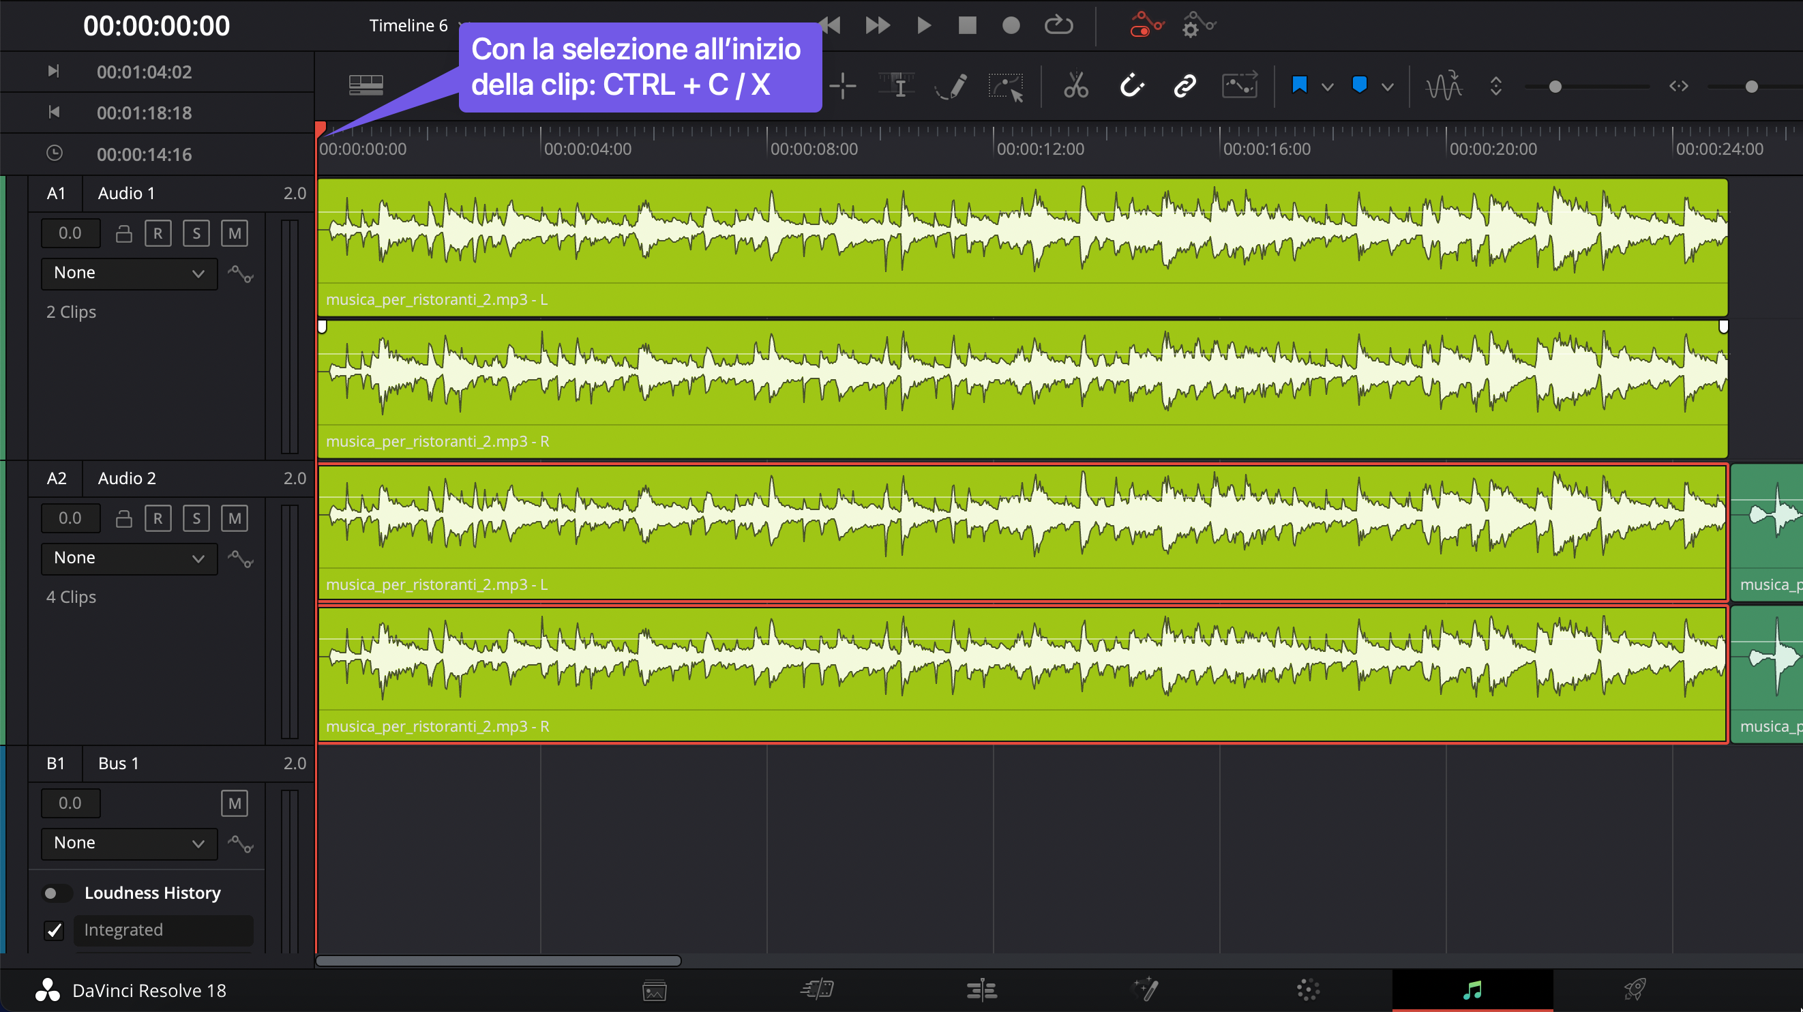1803x1012 pixels.
Task: Click the Play button in transport
Action: click(923, 26)
